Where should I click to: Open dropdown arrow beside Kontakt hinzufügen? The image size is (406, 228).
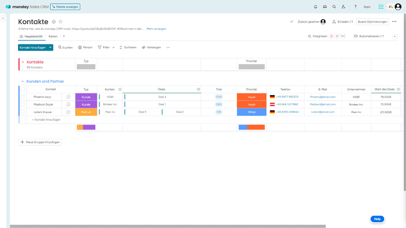(x=51, y=47)
